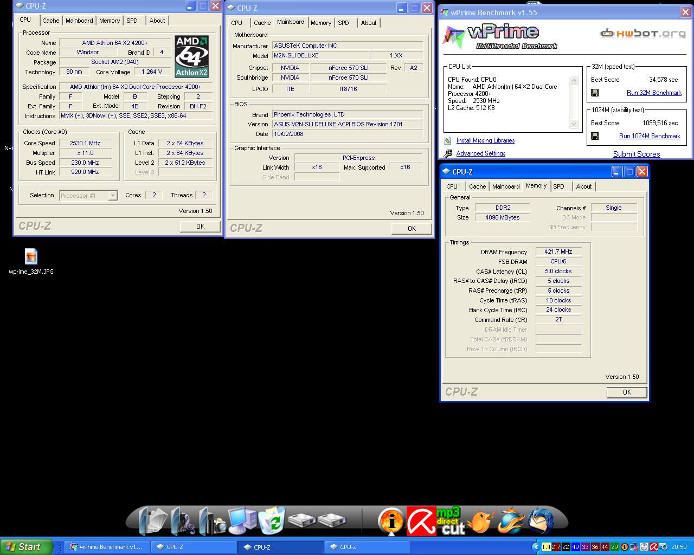Click the CPU List scrollbar down arrow in wPrime

click(x=574, y=124)
